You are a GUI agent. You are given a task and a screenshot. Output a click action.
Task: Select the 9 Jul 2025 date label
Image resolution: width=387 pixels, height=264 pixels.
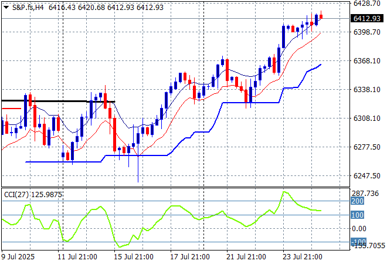[x=18, y=257]
